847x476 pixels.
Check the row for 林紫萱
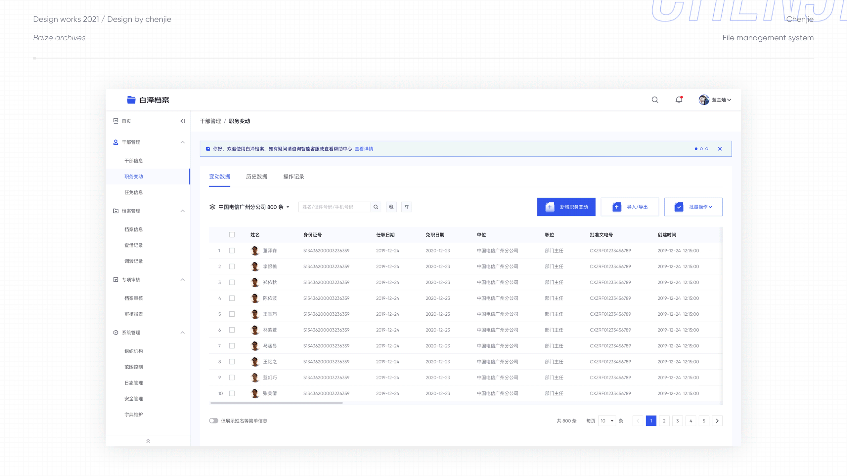(x=232, y=330)
